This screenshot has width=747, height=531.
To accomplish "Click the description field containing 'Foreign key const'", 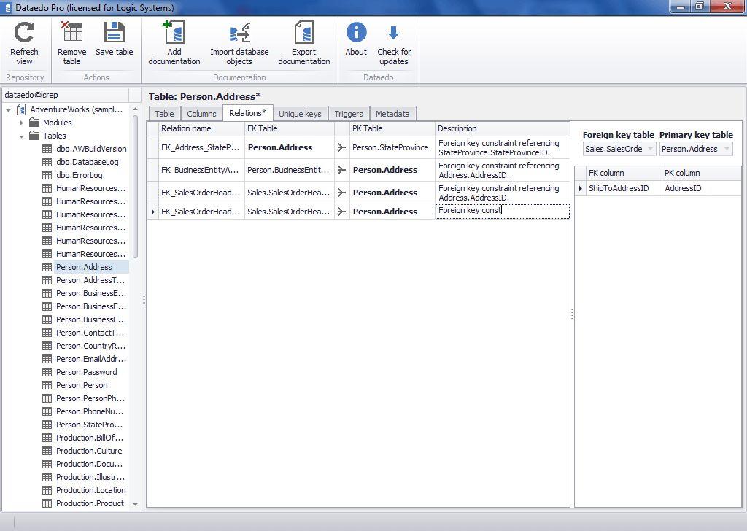I will coord(502,212).
